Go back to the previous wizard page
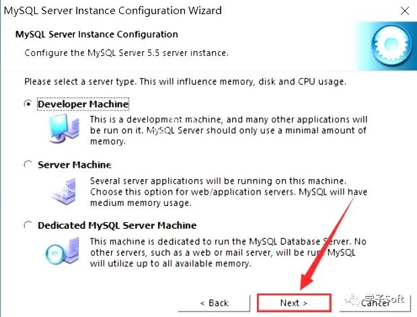The image size is (417, 317). pos(214,303)
